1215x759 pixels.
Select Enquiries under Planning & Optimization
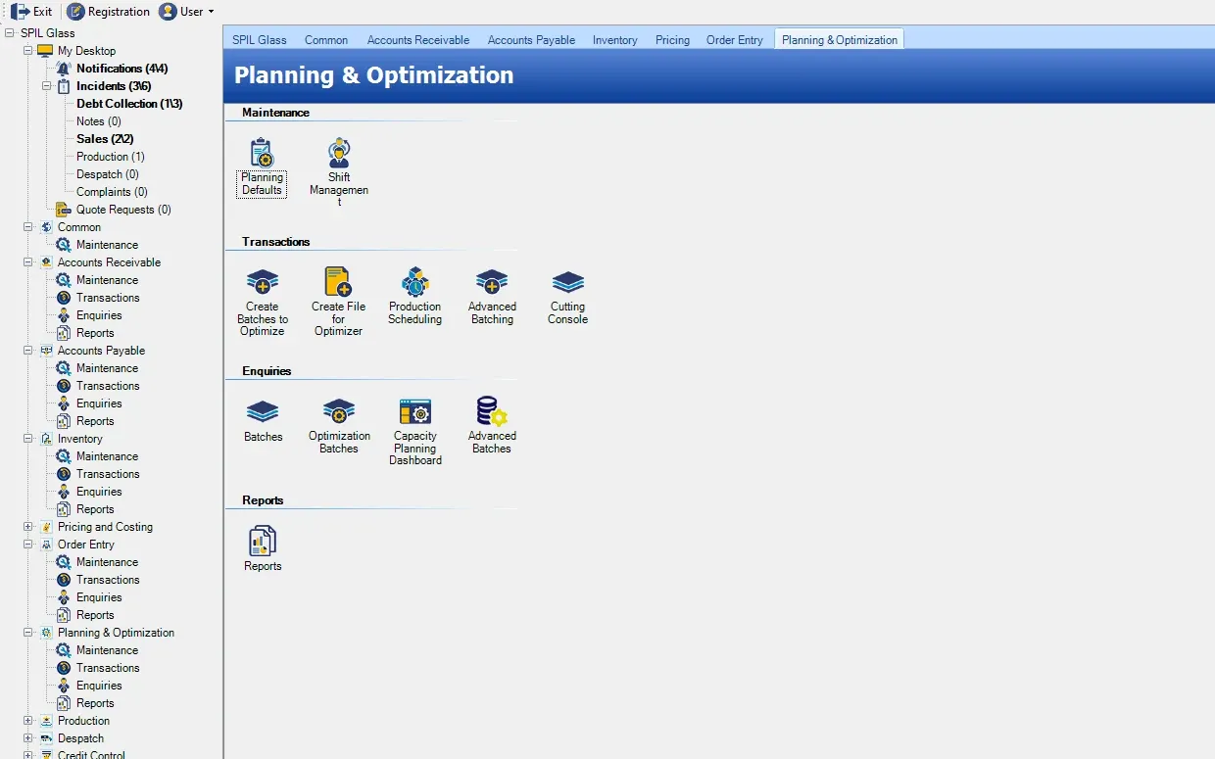click(x=99, y=686)
